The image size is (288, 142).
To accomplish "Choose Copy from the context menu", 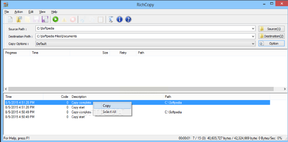I will click(x=112, y=106).
